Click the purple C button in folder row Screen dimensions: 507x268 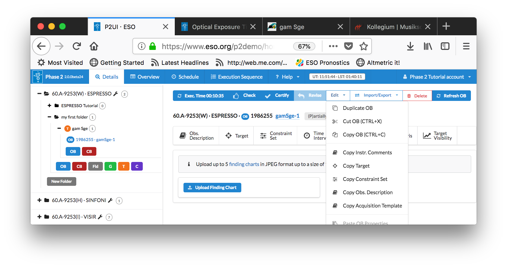(137, 166)
